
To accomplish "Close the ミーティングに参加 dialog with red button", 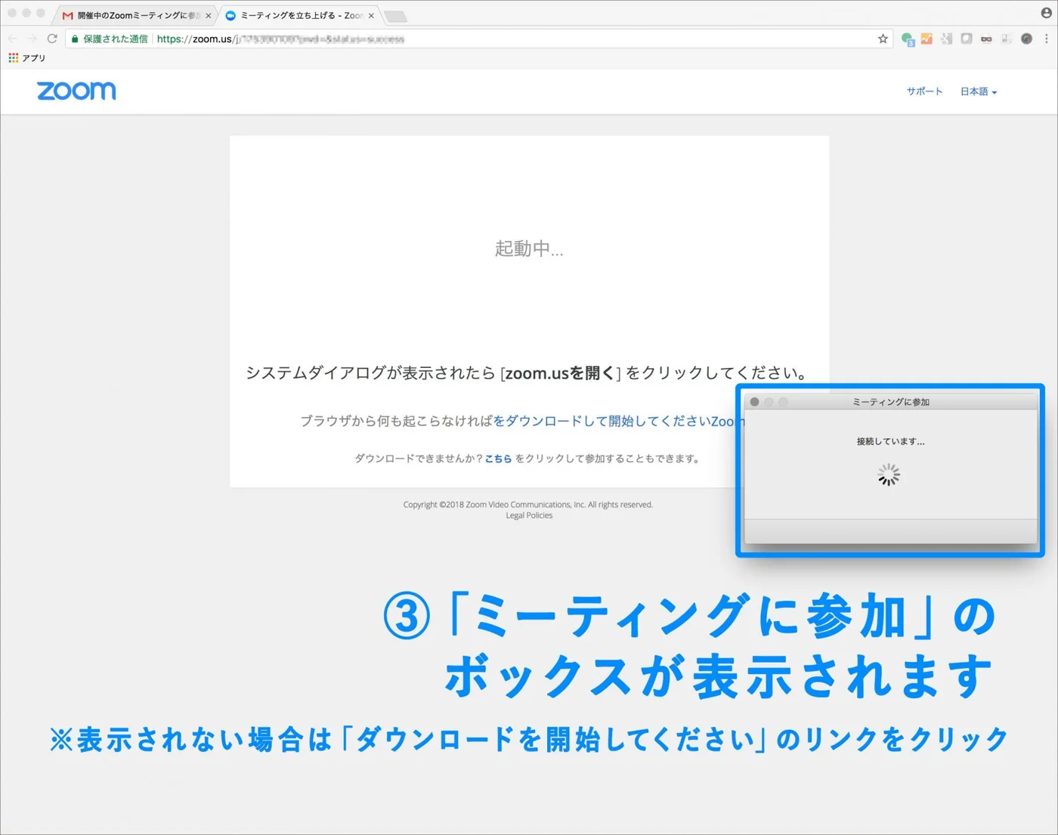I will point(754,402).
